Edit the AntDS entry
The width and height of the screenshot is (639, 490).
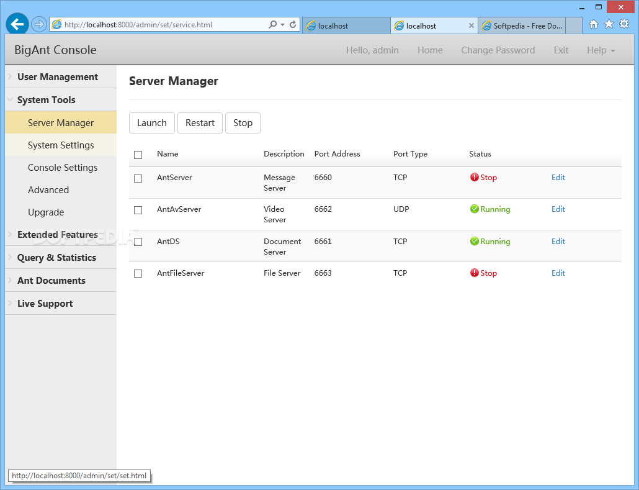[558, 241]
